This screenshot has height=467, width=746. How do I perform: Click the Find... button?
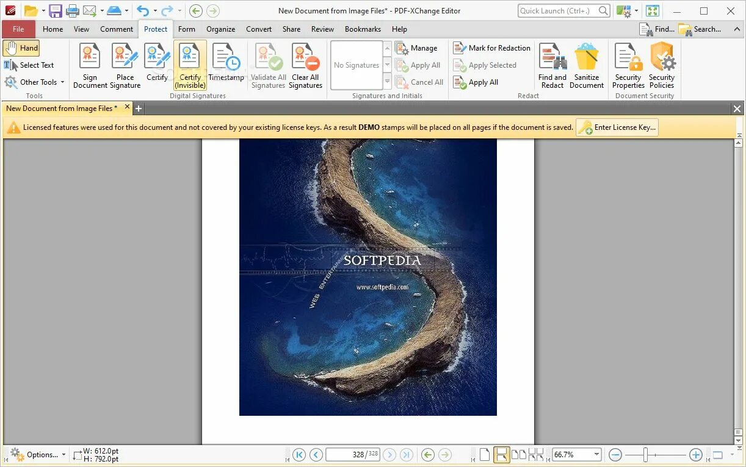[x=657, y=29]
